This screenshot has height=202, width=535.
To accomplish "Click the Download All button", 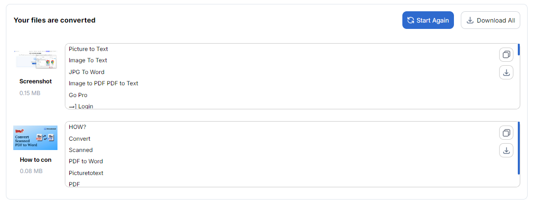I will click(x=490, y=20).
